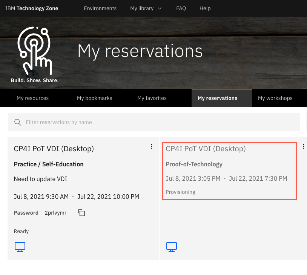The height and width of the screenshot is (275, 307).
Task: Click the Ready status text
Action: click(21, 231)
